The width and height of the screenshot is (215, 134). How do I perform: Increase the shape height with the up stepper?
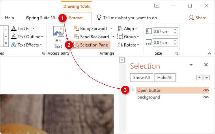click(x=175, y=29)
